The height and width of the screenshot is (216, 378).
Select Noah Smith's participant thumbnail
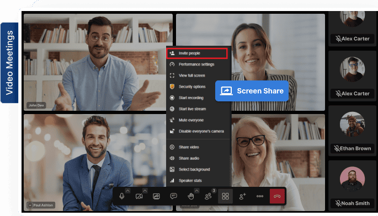click(352, 186)
